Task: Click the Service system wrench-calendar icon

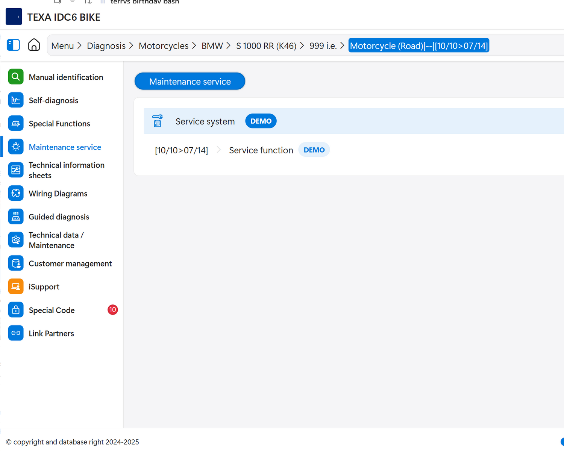Action: tap(158, 121)
